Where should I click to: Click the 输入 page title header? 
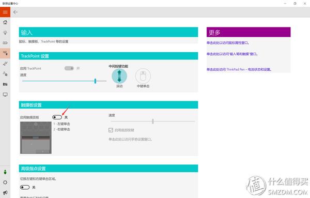click(109, 32)
